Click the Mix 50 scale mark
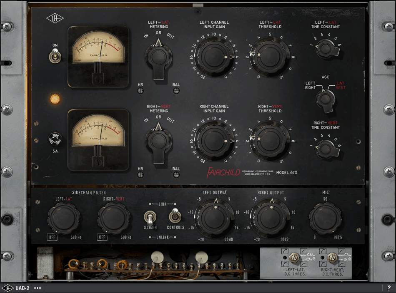 [x=325, y=199]
